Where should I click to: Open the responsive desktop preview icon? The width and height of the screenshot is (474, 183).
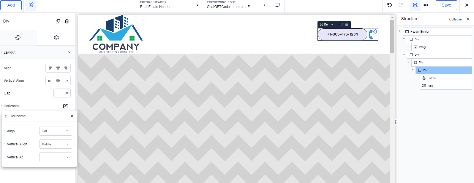[x=277, y=5]
